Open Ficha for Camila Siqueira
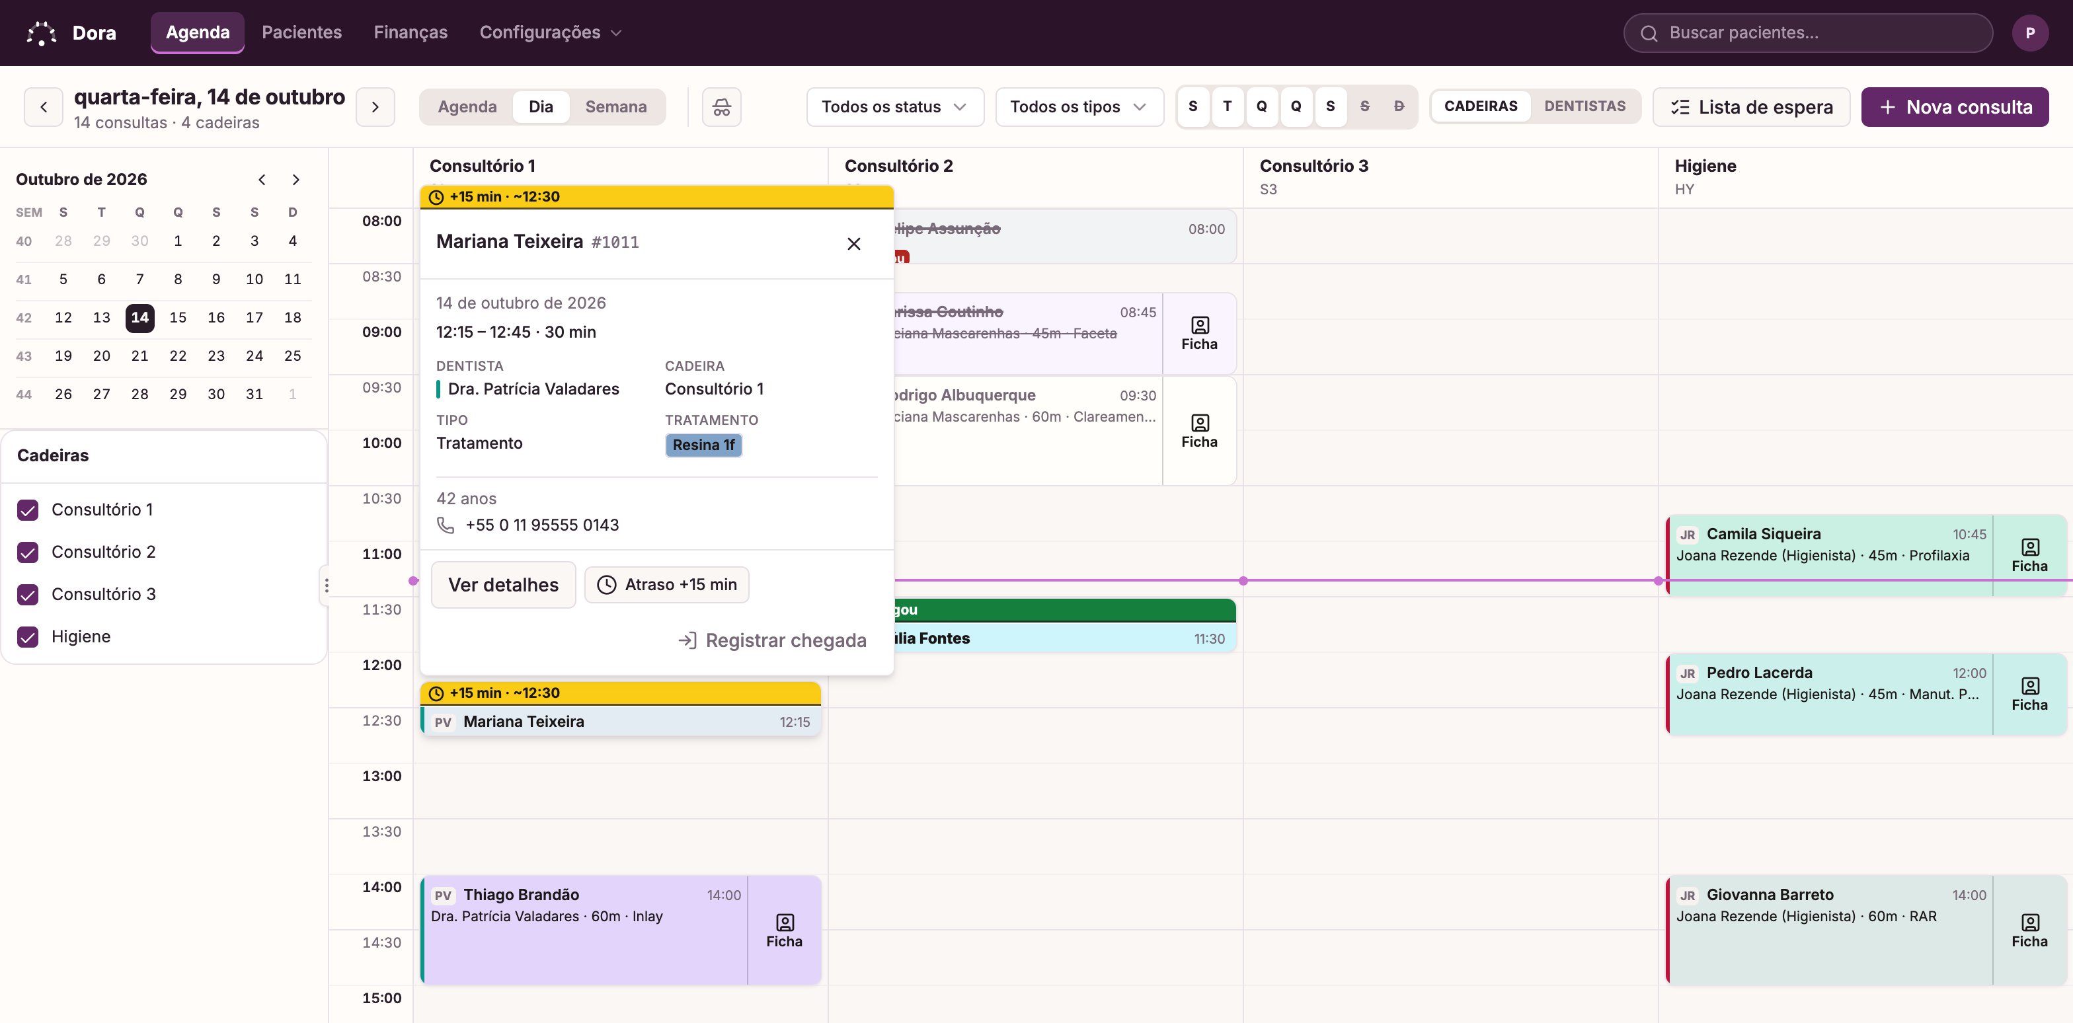The width and height of the screenshot is (2073, 1023). (x=2029, y=555)
